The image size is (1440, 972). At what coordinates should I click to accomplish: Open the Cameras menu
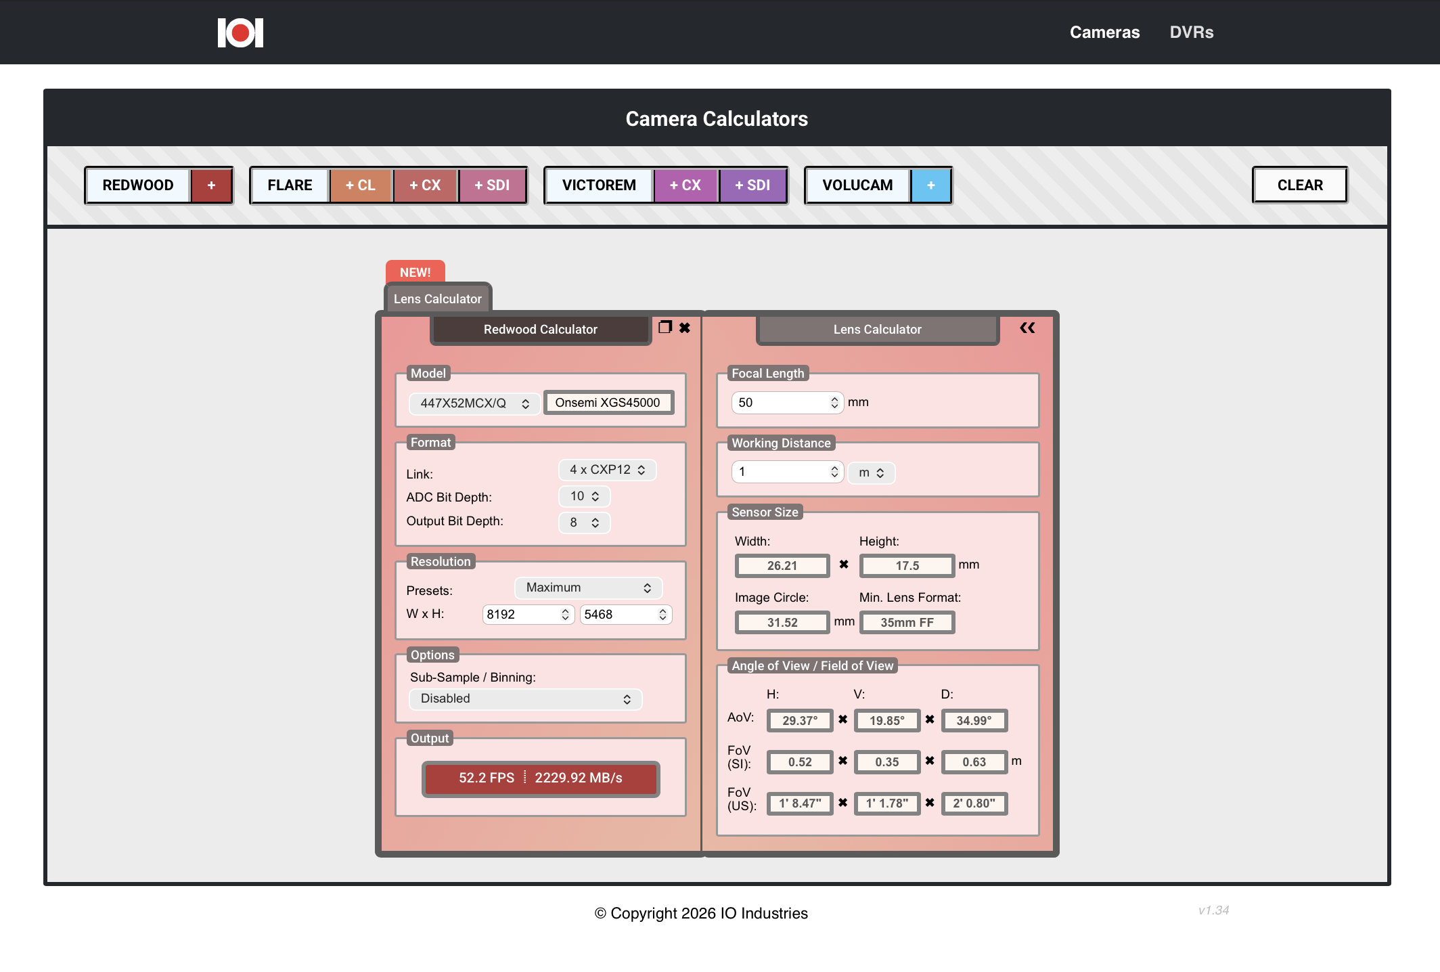tap(1104, 32)
